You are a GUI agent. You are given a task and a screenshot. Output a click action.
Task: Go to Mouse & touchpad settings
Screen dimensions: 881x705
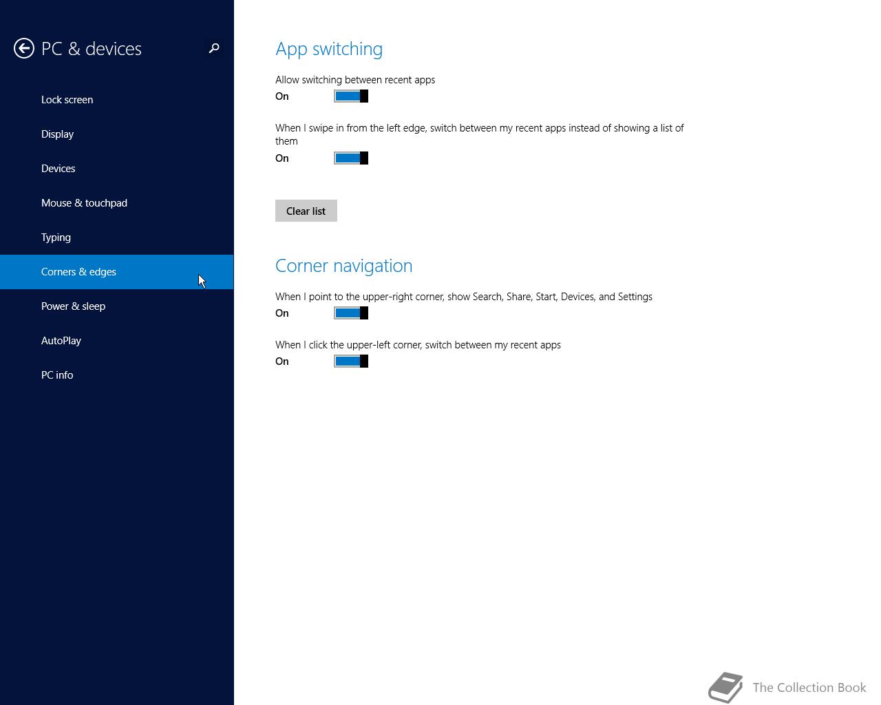(x=117, y=203)
